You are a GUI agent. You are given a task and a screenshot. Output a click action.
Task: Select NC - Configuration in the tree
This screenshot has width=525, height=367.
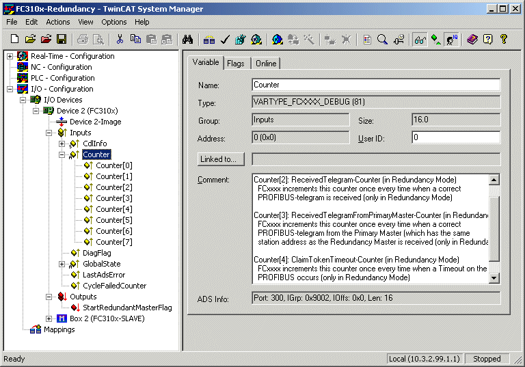pos(62,67)
